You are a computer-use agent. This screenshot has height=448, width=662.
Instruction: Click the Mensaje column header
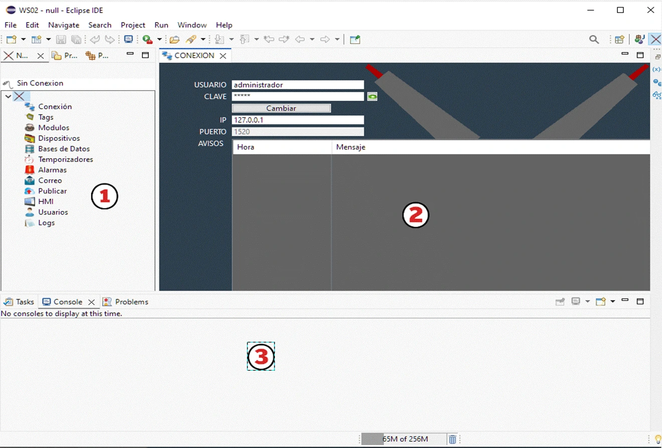pos(351,147)
